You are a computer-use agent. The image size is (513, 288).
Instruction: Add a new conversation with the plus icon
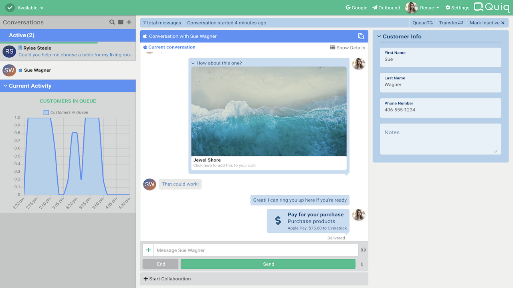pyautogui.click(x=129, y=22)
